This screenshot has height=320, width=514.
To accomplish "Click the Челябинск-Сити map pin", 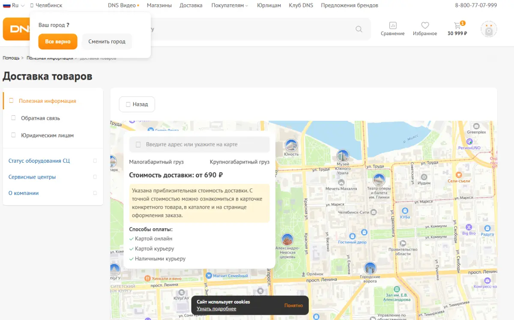I will (374, 212).
